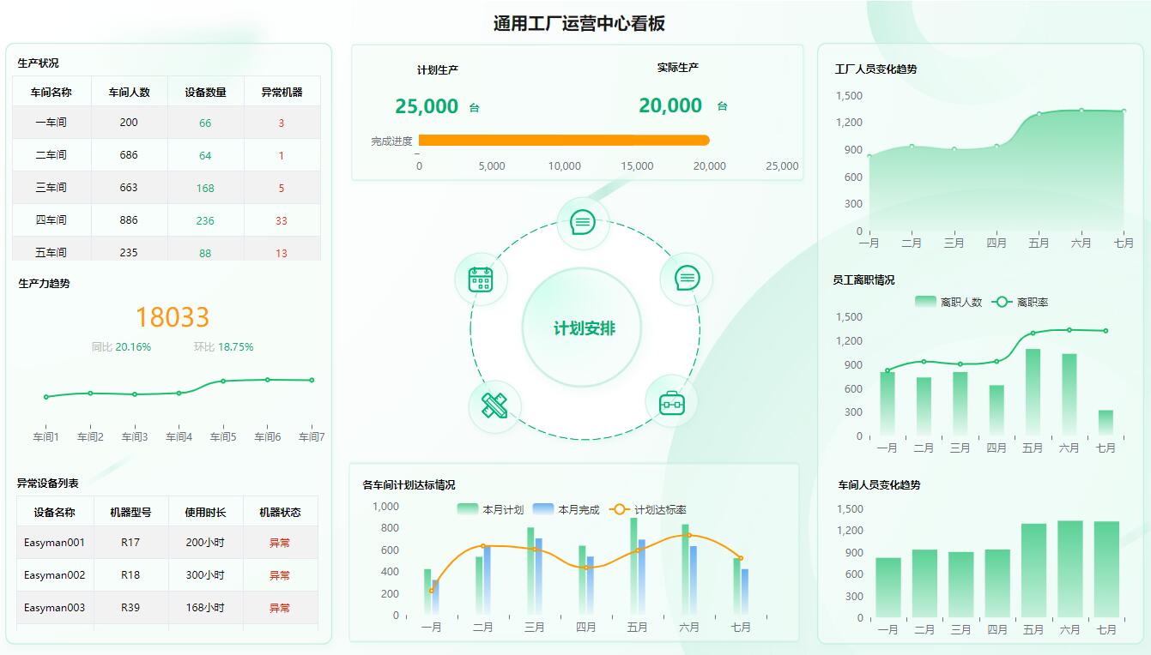Select the 四车间 row name

(51, 220)
